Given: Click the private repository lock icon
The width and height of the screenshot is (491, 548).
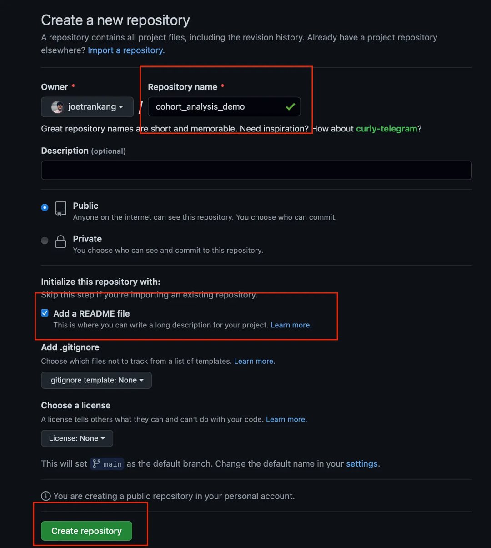Looking at the screenshot, I should [60, 241].
